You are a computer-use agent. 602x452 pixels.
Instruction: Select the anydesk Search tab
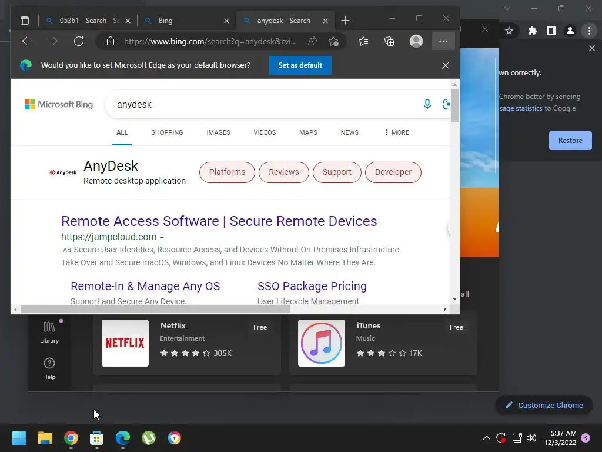[284, 21]
